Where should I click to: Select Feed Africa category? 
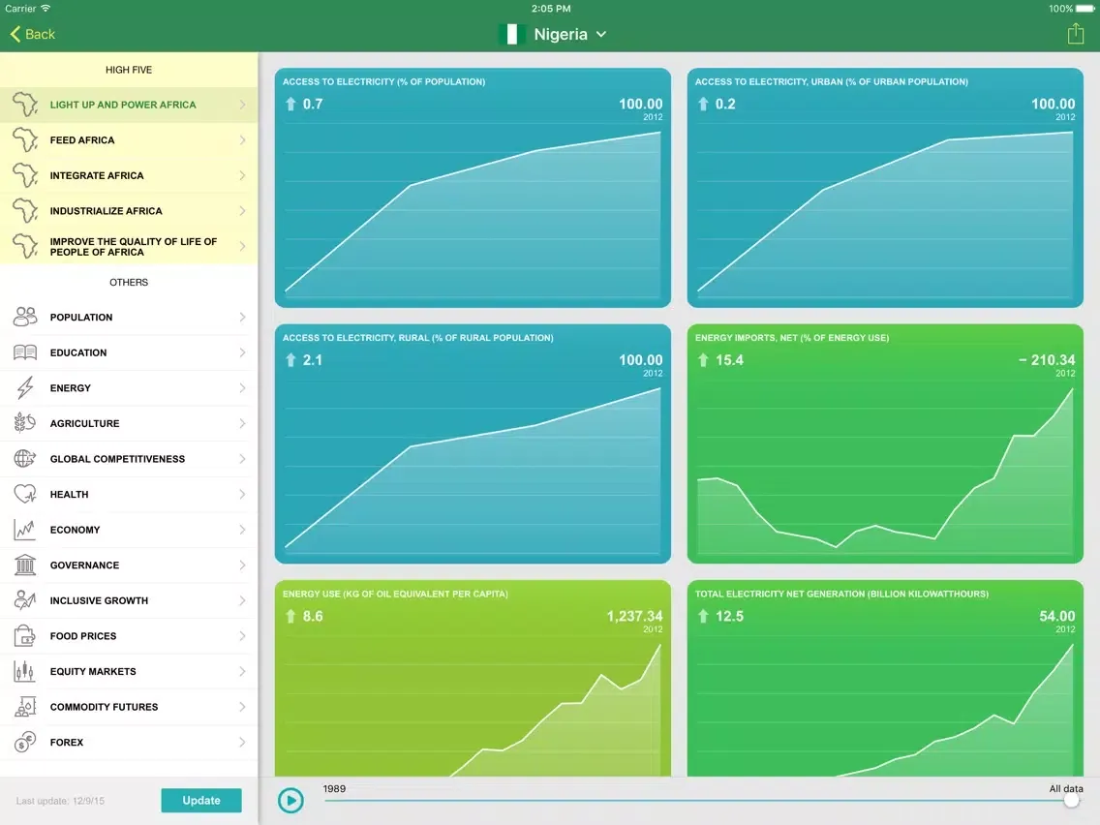[129, 139]
